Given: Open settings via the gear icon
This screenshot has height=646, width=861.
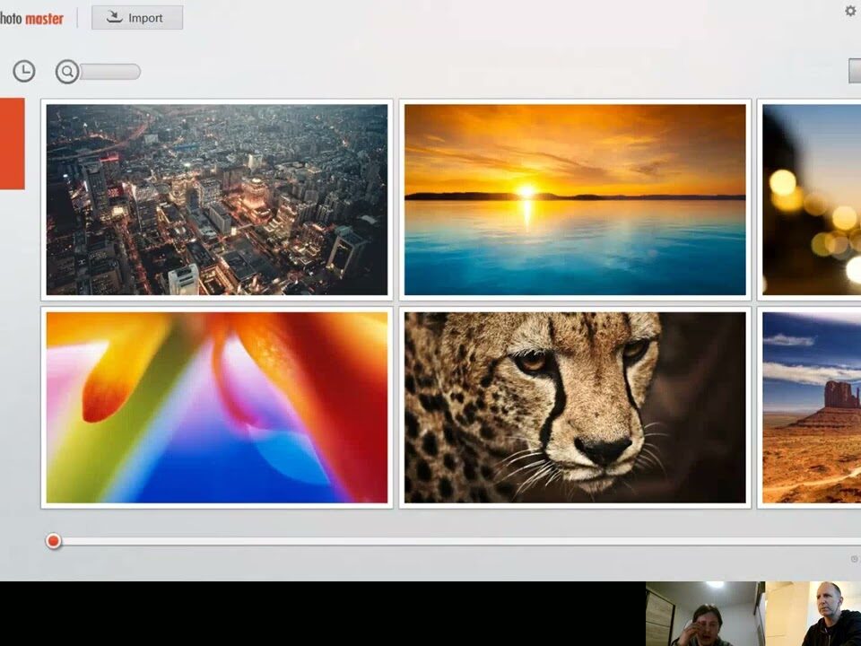Looking at the screenshot, I should point(850,11).
